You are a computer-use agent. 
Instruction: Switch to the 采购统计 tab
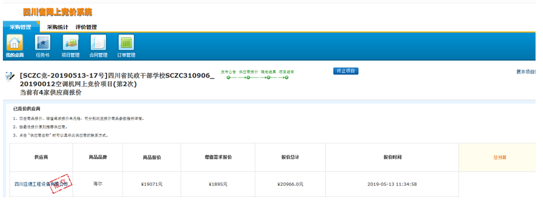(x=57, y=27)
